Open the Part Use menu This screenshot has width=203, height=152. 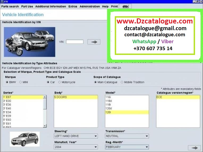tap(27, 6)
